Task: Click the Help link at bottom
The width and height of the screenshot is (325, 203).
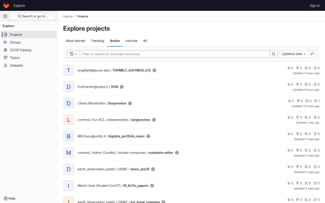Action: (x=10, y=199)
